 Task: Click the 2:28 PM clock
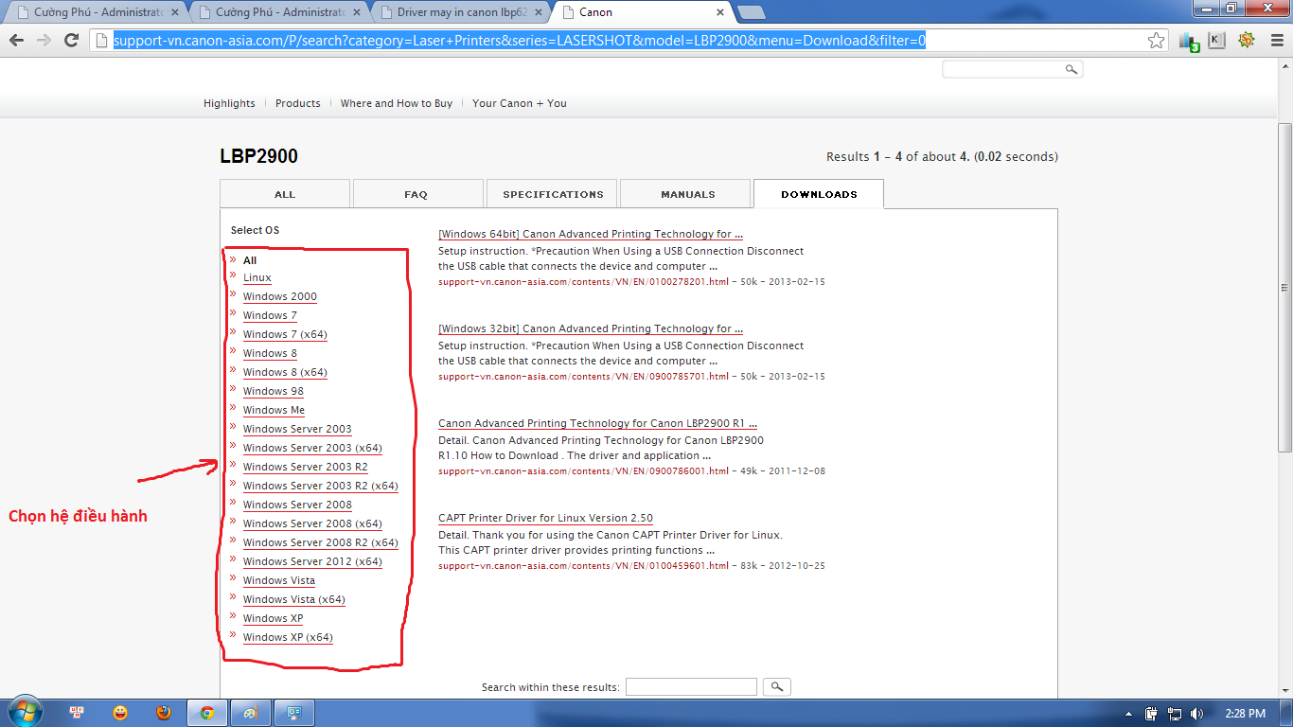click(x=1245, y=714)
